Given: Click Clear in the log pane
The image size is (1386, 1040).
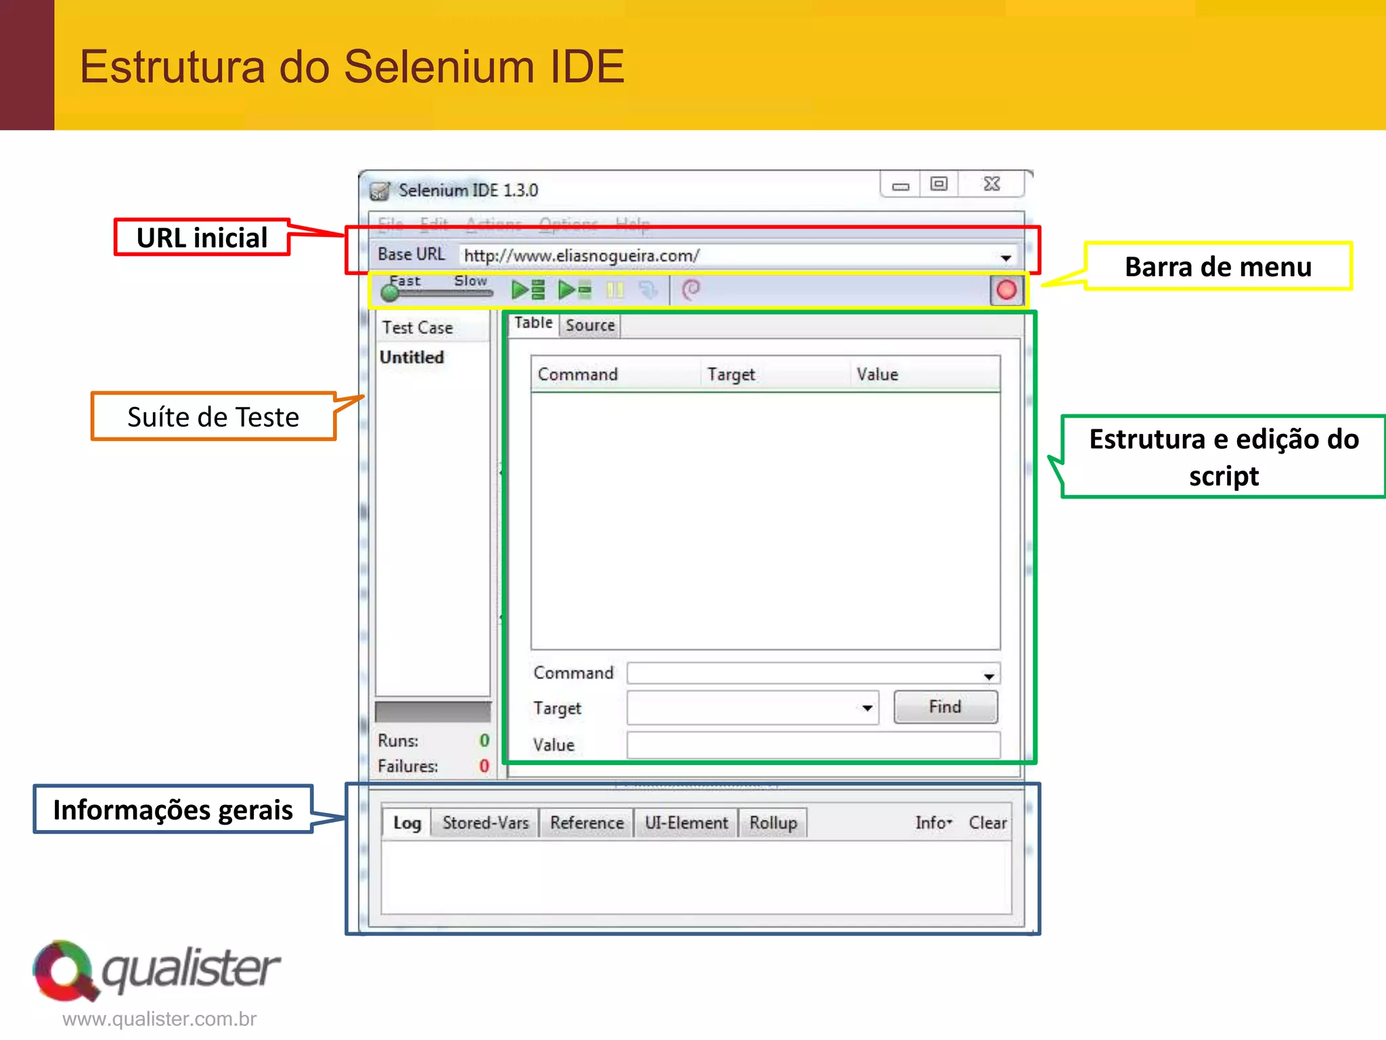Looking at the screenshot, I should click(987, 823).
